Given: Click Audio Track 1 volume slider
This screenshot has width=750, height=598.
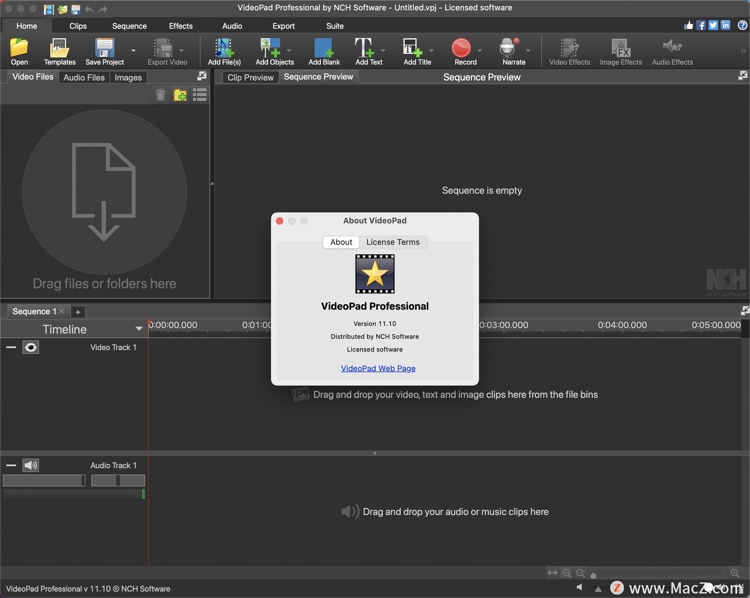Looking at the screenshot, I should pyautogui.click(x=44, y=480).
